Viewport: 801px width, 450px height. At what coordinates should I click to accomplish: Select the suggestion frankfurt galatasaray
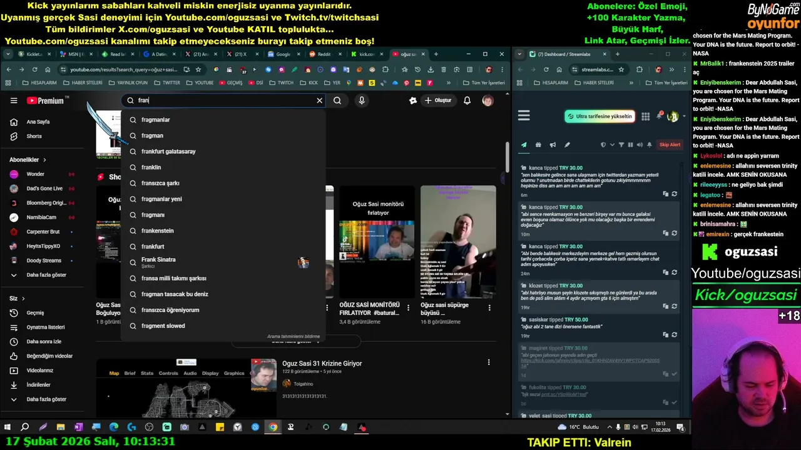point(223,151)
